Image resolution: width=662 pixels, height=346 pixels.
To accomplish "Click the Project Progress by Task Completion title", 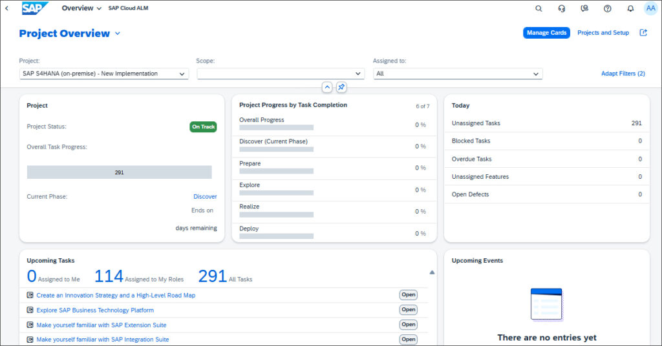I will pos(293,105).
